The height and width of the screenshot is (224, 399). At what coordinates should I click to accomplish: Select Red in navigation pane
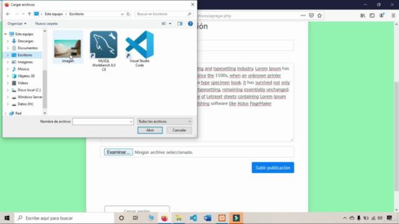tap(18, 113)
